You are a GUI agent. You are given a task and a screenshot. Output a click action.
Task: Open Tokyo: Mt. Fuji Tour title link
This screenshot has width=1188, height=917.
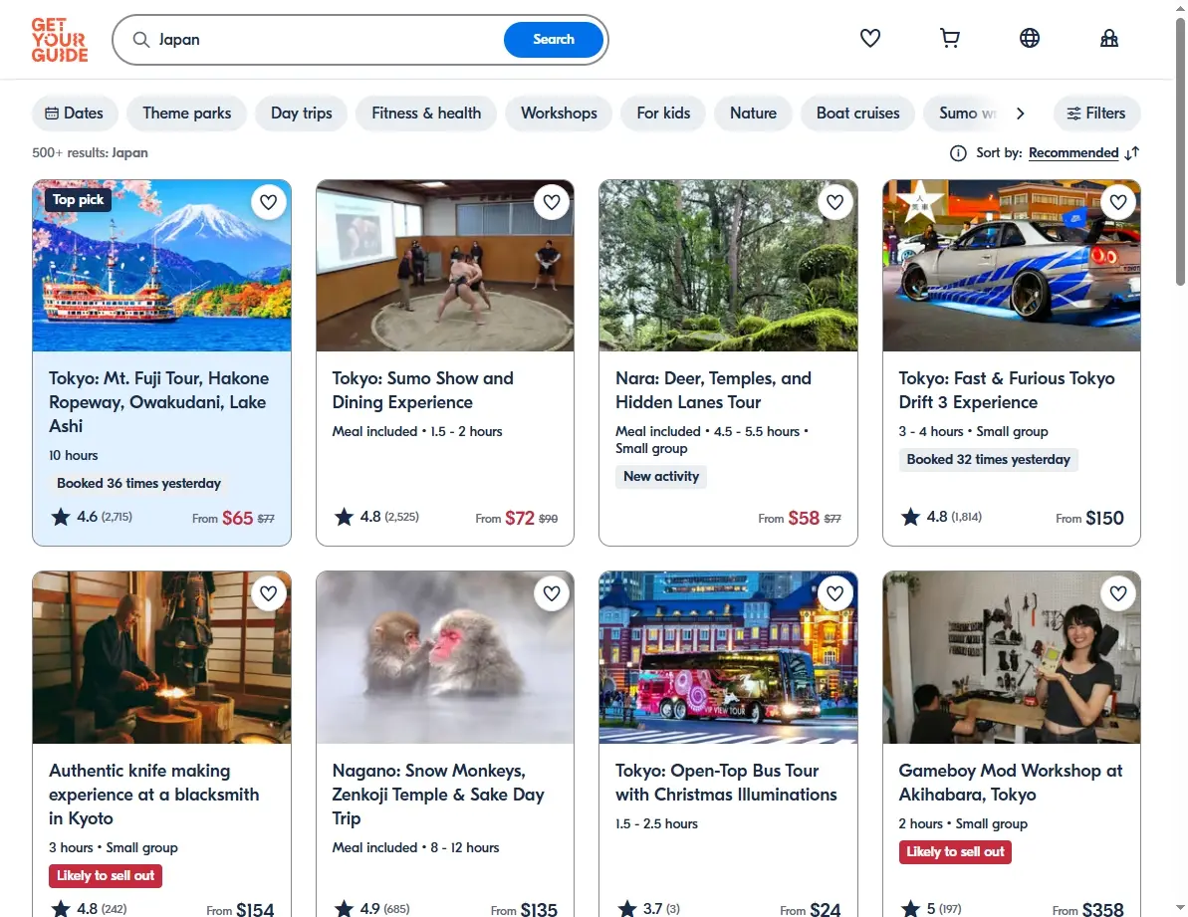(159, 402)
